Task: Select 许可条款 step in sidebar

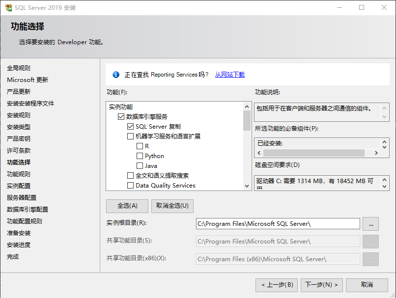Action: click(19, 151)
